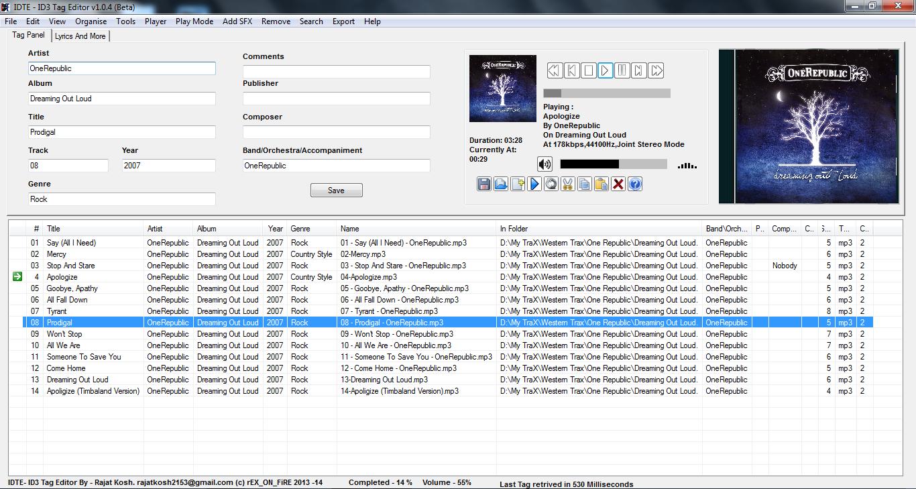Open the Tools menu
Viewport: 916px width, 489px height.
point(125,21)
